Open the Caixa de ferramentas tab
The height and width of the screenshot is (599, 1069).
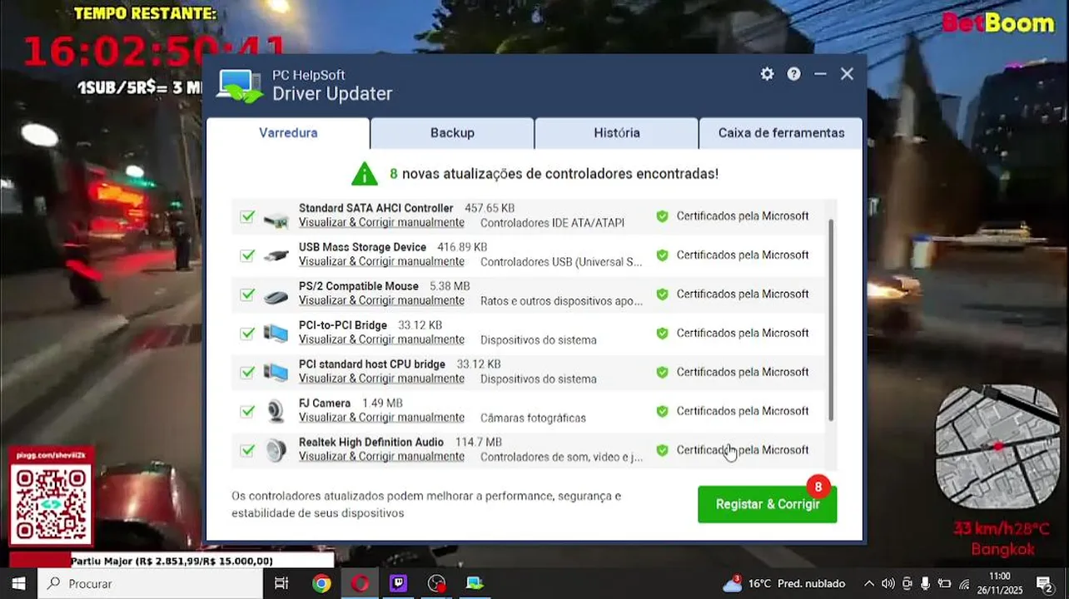(781, 133)
